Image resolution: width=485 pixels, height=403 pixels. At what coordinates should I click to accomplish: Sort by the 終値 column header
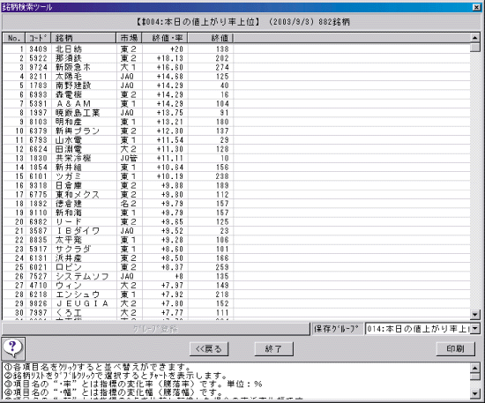click(211, 38)
